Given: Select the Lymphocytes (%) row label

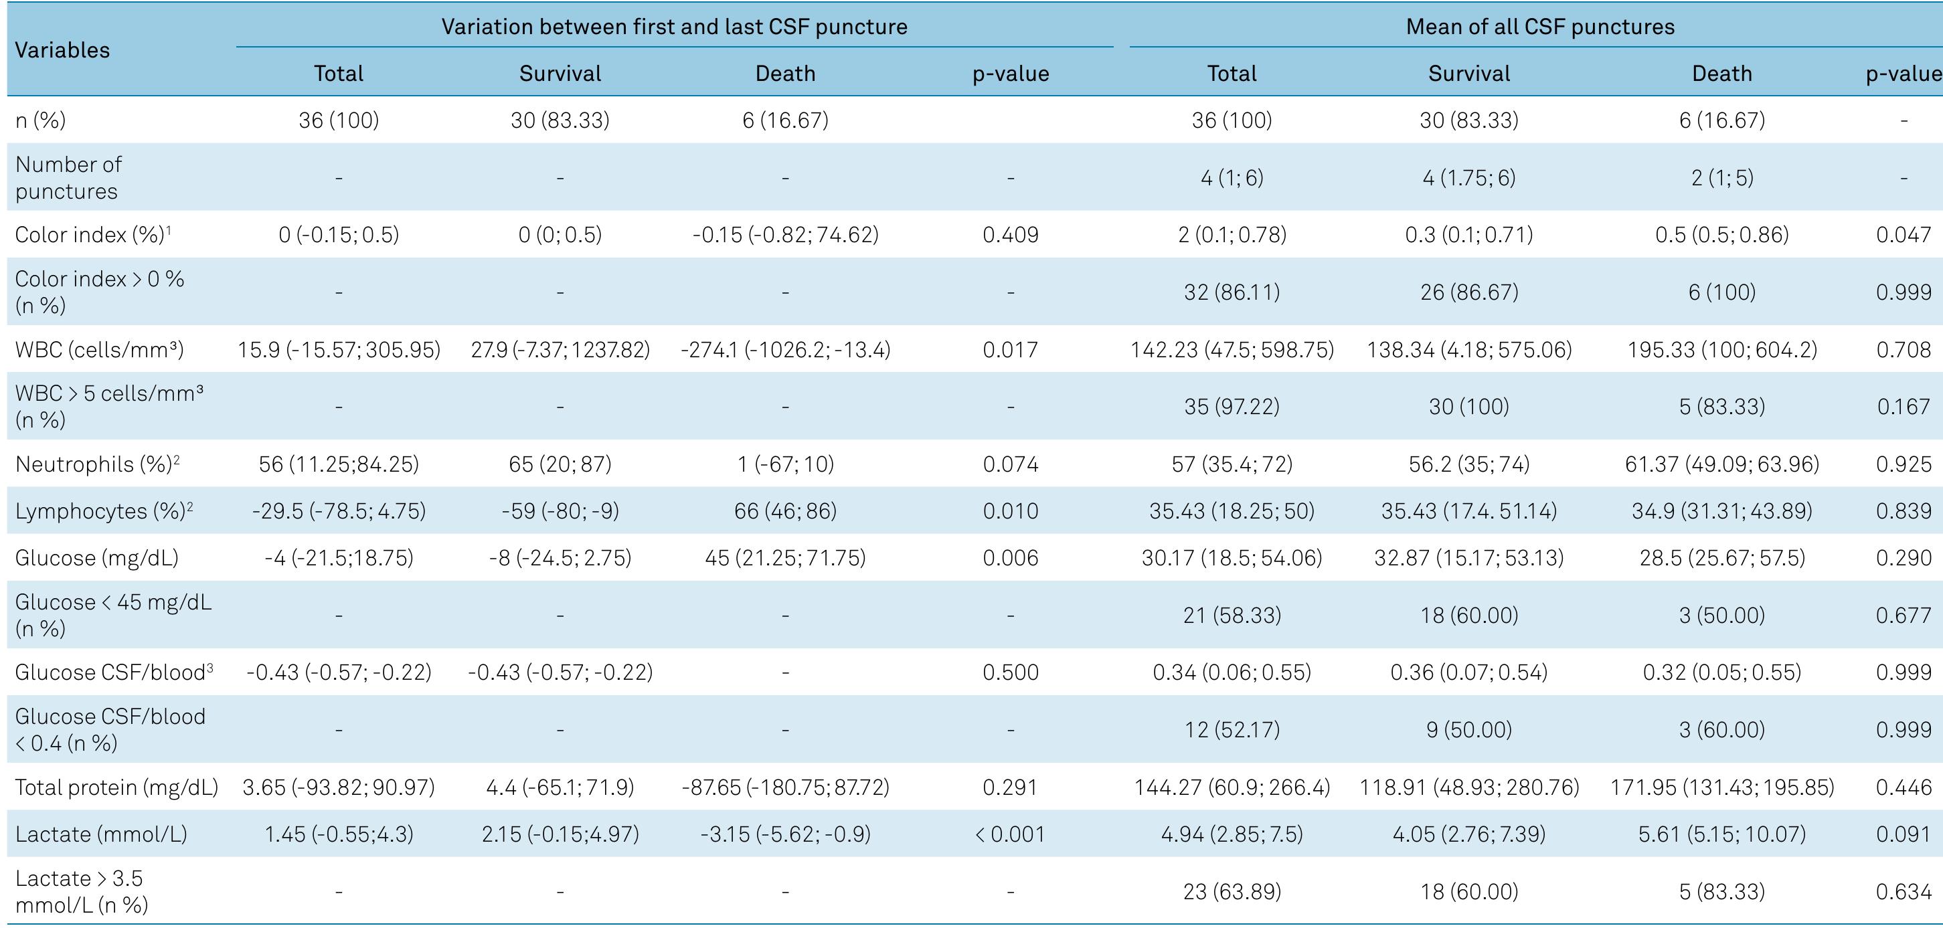Looking at the screenshot, I should (x=104, y=511).
